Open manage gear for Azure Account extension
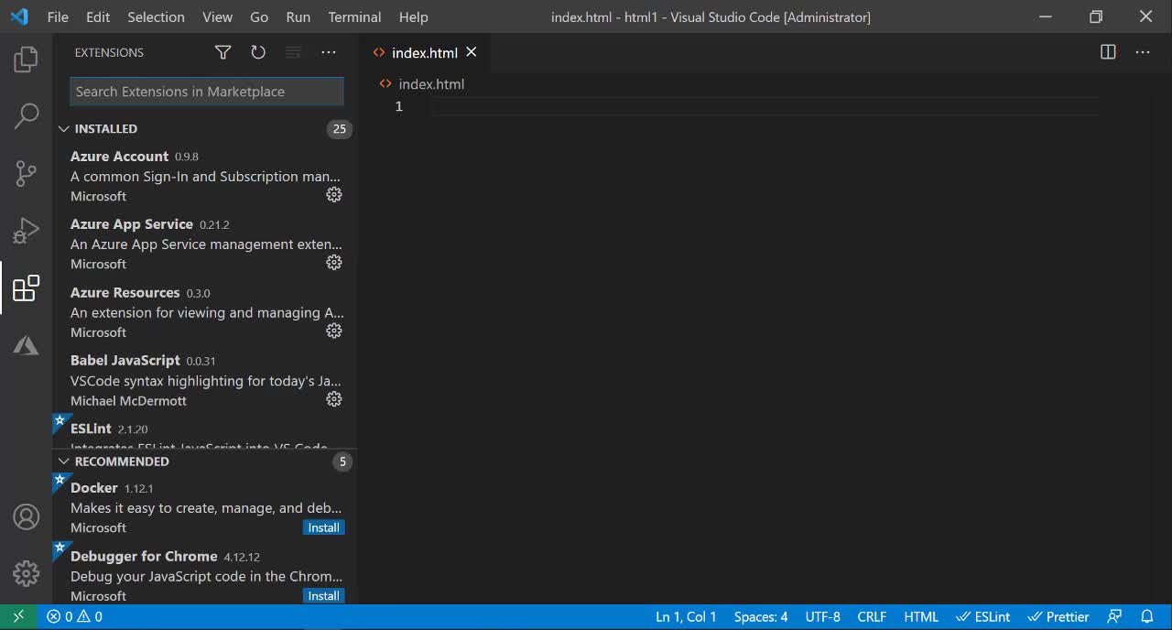Screen dimensions: 1172x630 click(x=334, y=195)
